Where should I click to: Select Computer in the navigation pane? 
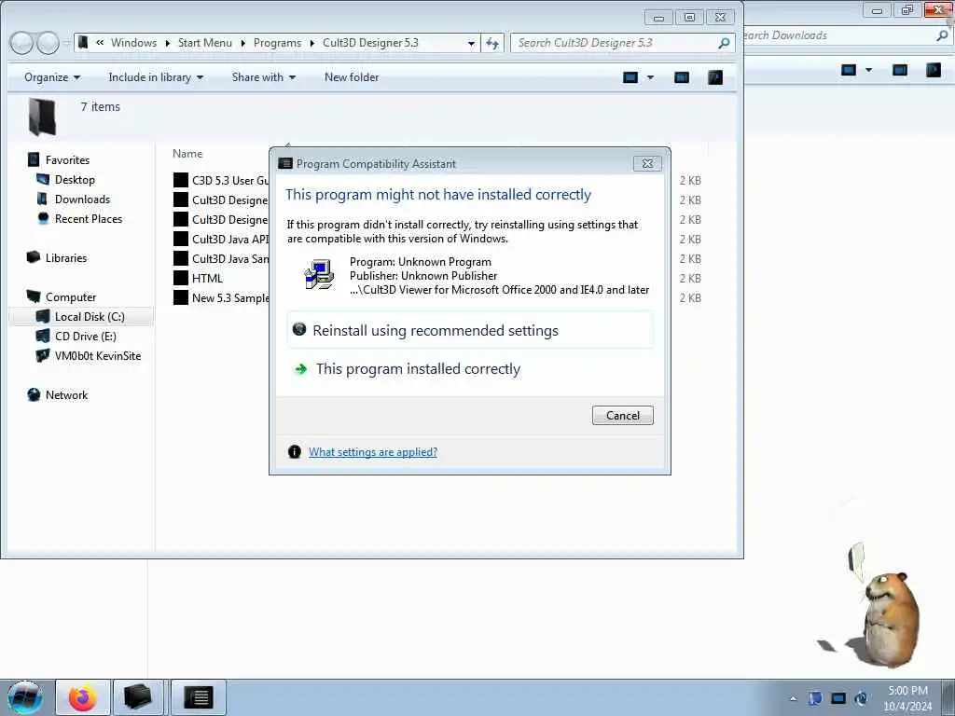[71, 297]
